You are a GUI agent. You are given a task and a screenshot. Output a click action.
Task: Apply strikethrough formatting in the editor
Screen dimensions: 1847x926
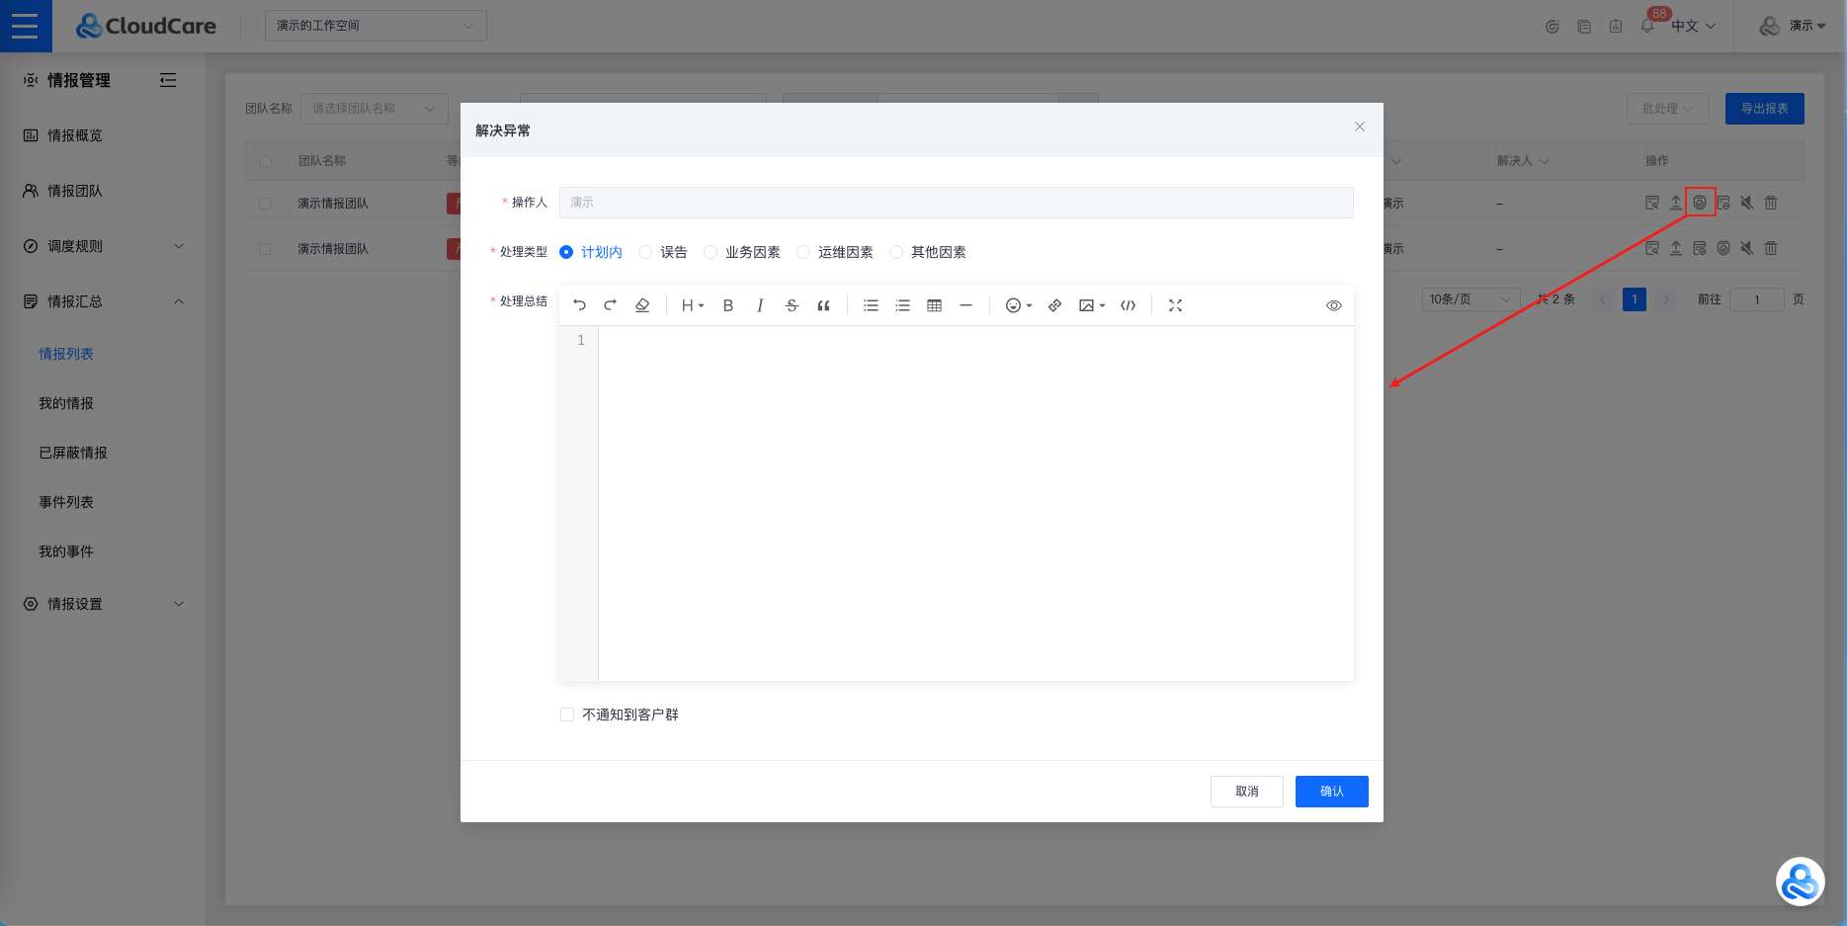[x=792, y=305]
